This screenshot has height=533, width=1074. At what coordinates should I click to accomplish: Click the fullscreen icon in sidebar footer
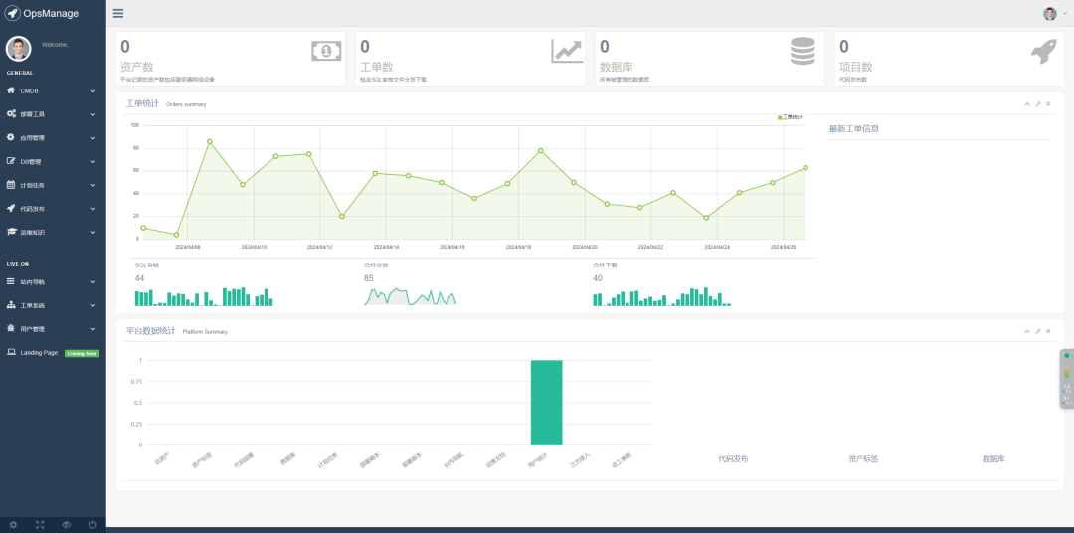(x=40, y=525)
